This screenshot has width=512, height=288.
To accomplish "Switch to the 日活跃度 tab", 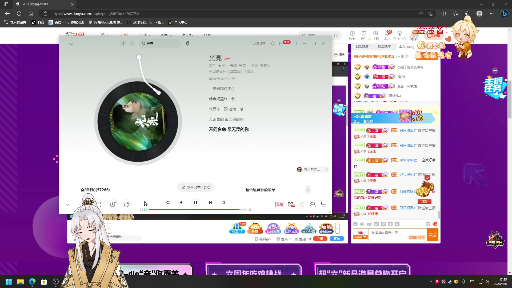I will pyautogui.click(x=362, y=47).
